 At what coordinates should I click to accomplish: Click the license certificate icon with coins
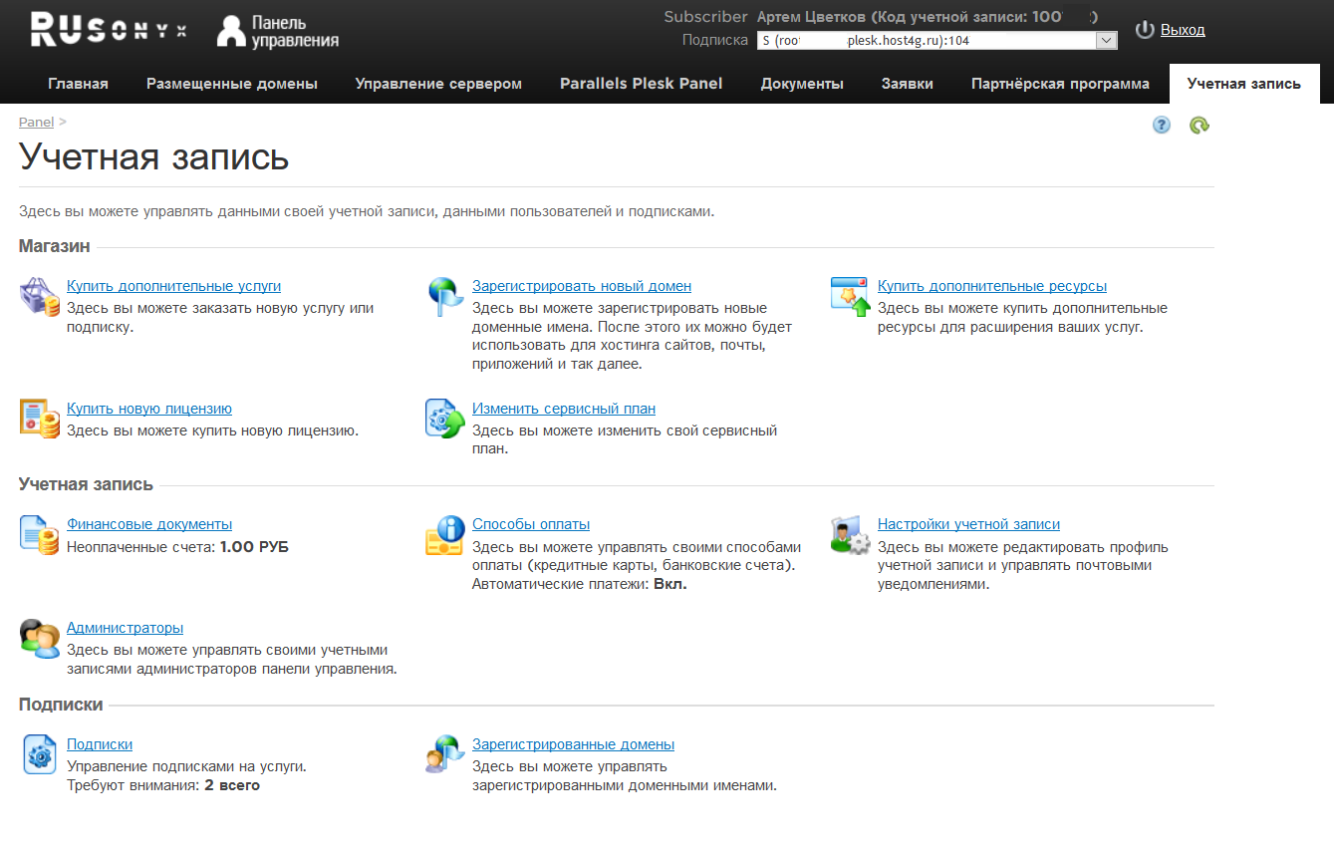point(40,418)
